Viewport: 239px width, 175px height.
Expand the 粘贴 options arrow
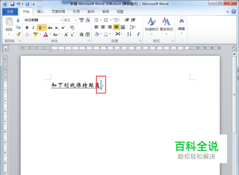(9, 34)
